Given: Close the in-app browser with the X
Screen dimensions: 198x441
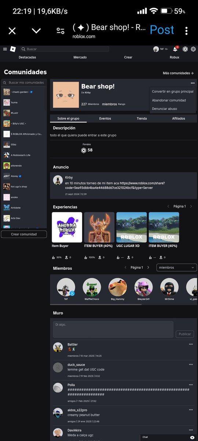Looking at the screenshot, I should coord(12,31).
